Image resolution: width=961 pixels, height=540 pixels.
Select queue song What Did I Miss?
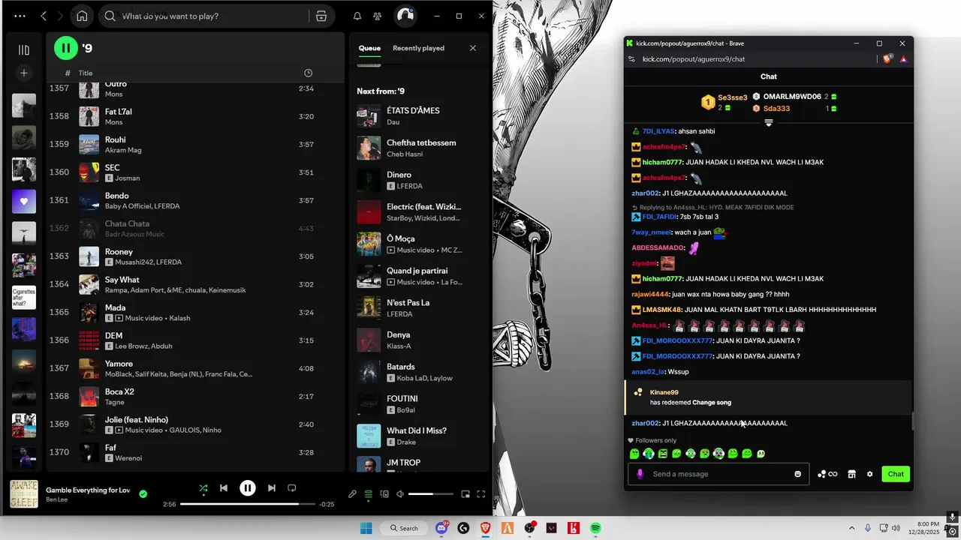pos(419,436)
